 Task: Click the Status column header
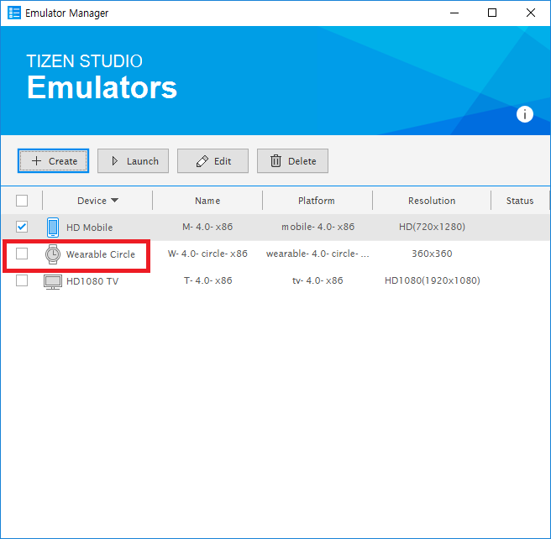pos(520,201)
